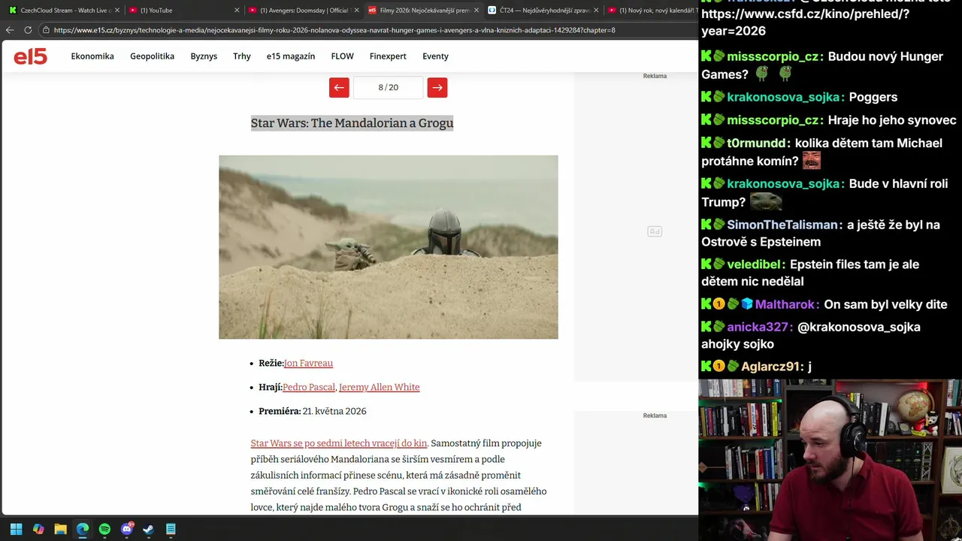Click the heading Star Wars: The Mandalorian a Grogu
This screenshot has height=541, width=962.
tap(352, 123)
